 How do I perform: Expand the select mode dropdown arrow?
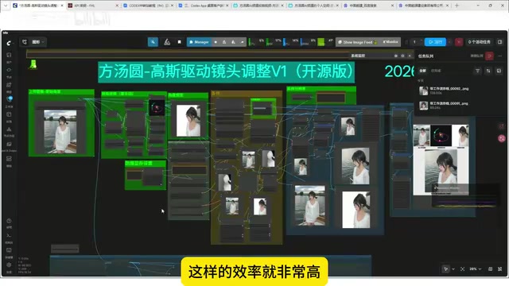[453, 269]
